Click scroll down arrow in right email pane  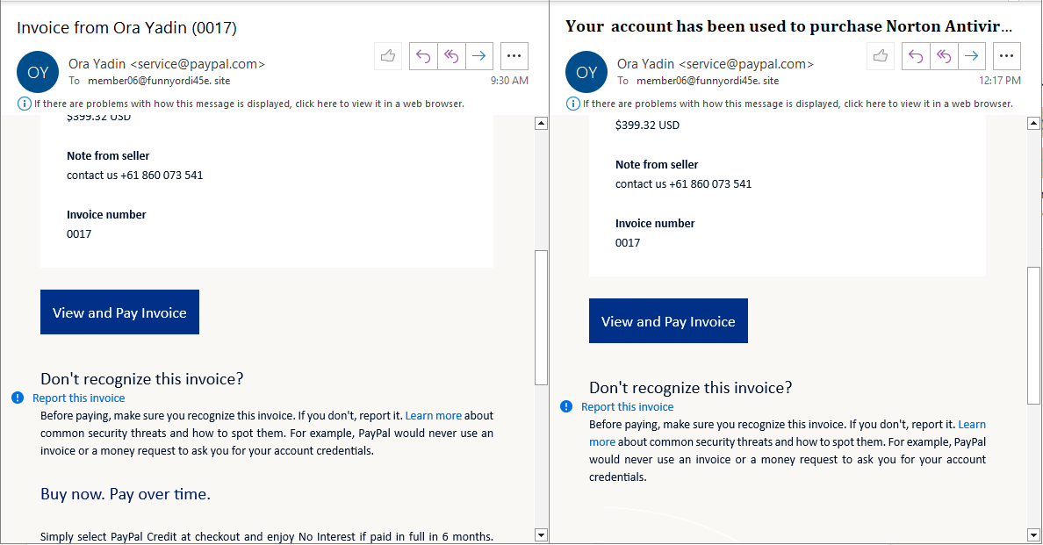coord(1033,535)
